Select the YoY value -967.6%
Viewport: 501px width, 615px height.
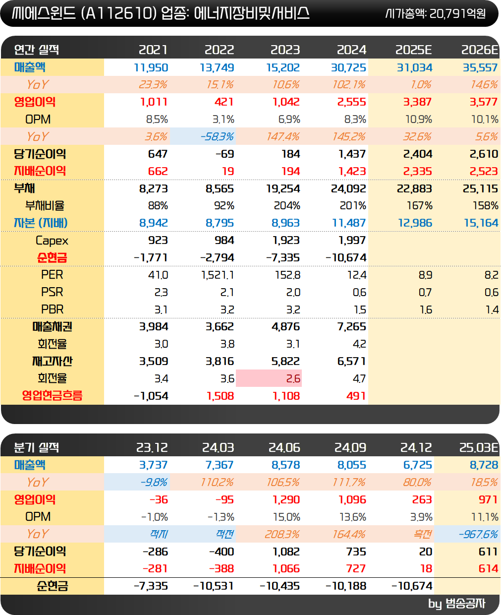[478, 534]
